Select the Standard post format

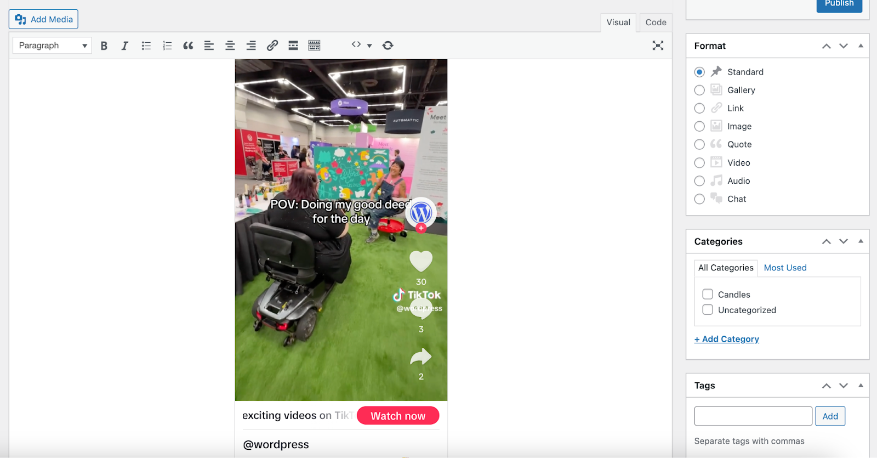tap(699, 72)
